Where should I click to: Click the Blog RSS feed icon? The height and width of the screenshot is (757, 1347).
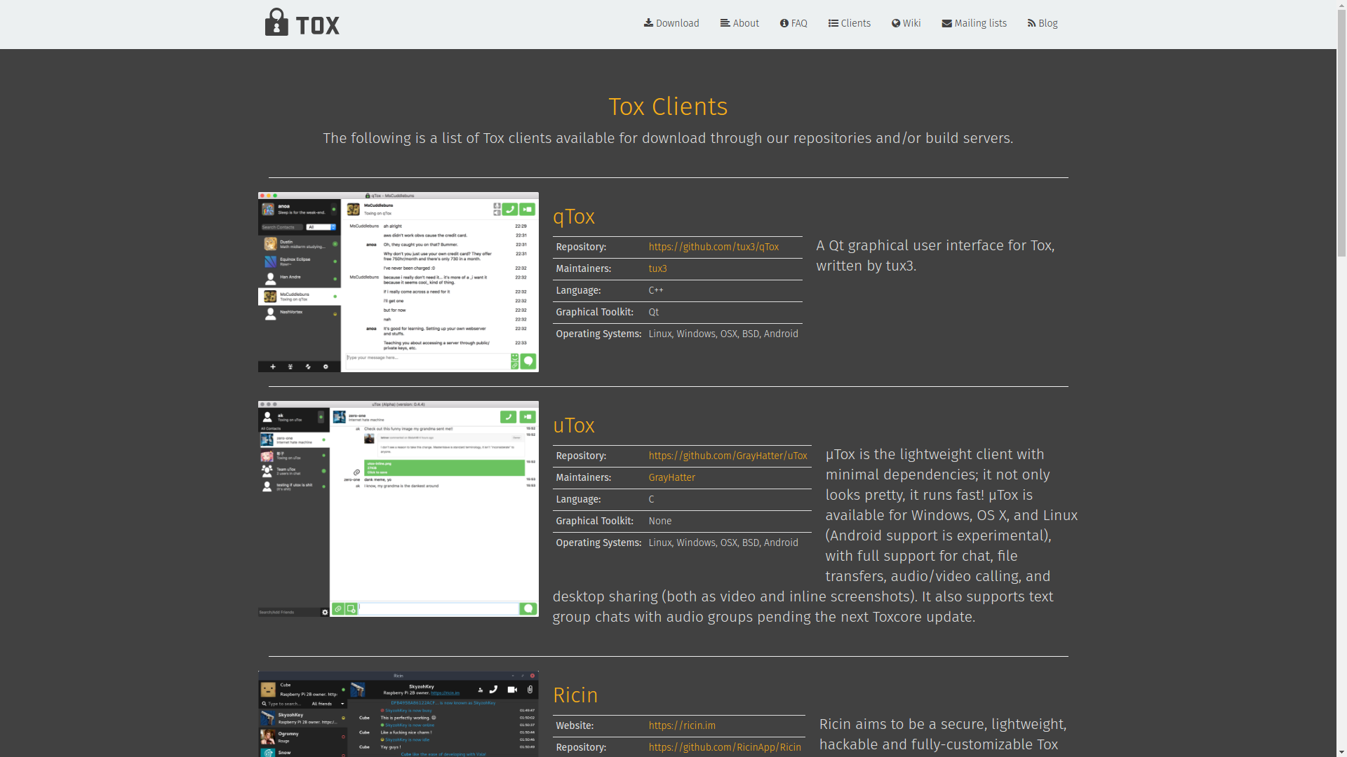pos(1031,23)
